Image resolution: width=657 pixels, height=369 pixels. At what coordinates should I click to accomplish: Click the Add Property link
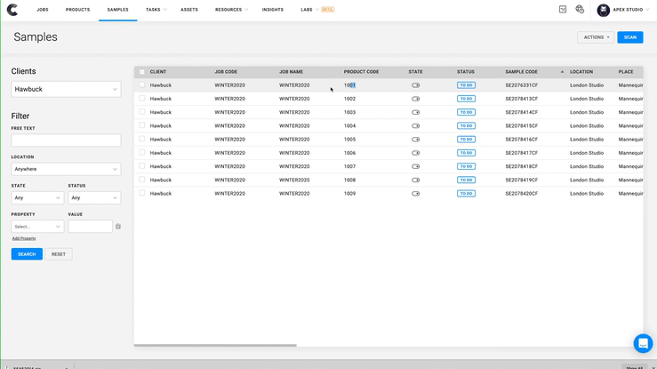click(x=24, y=238)
